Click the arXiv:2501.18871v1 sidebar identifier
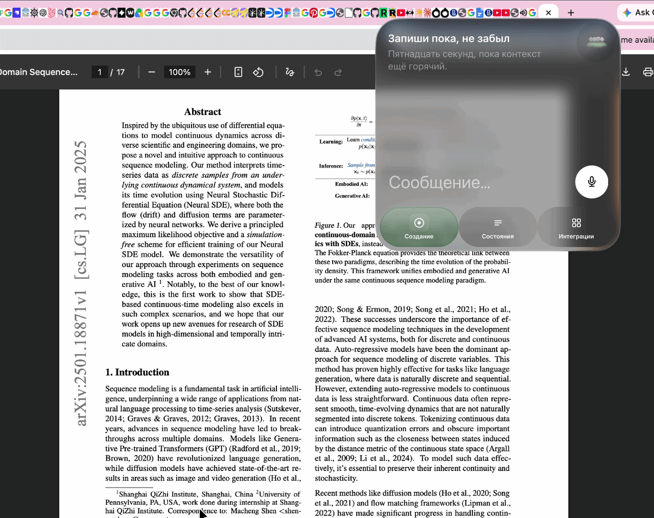The height and width of the screenshot is (518, 654). coord(81,359)
